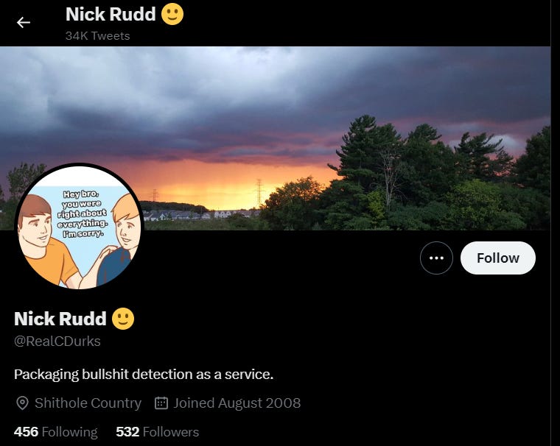Click the smiley emoji beside profile name

click(123, 318)
